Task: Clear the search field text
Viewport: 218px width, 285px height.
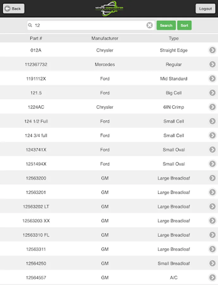Action: pos(149,25)
